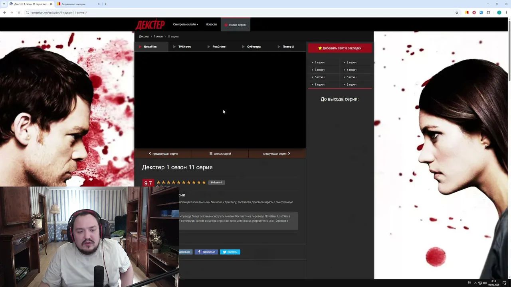Go to 1 сезон breadcrumb link
Viewport: 511px width, 287px height.
(158, 36)
